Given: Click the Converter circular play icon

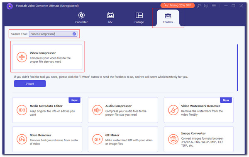Looking at the screenshot, I should tap(81, 15).
